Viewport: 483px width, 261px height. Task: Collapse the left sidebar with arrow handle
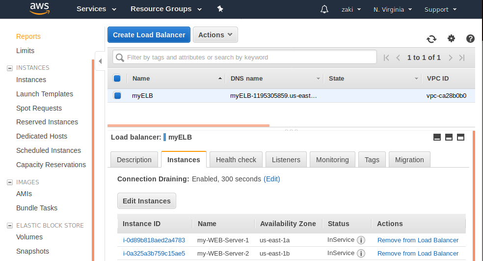click(100, 61)
